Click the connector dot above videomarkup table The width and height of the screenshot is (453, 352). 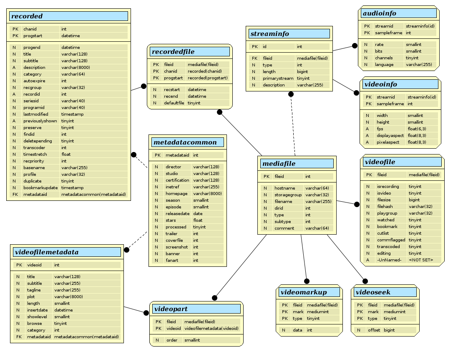tap(307, 281)
